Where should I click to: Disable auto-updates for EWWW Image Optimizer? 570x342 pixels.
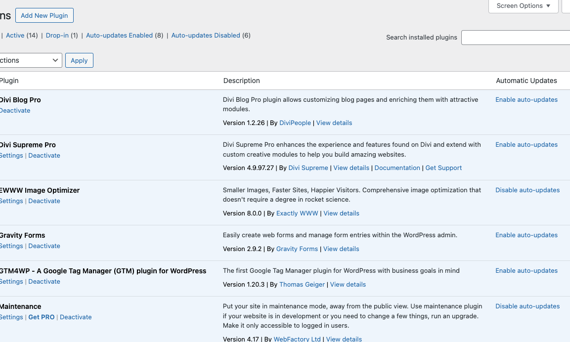point(527,190)
